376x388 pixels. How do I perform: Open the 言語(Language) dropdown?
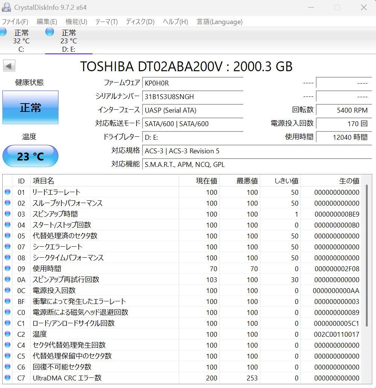click(219, 22)
